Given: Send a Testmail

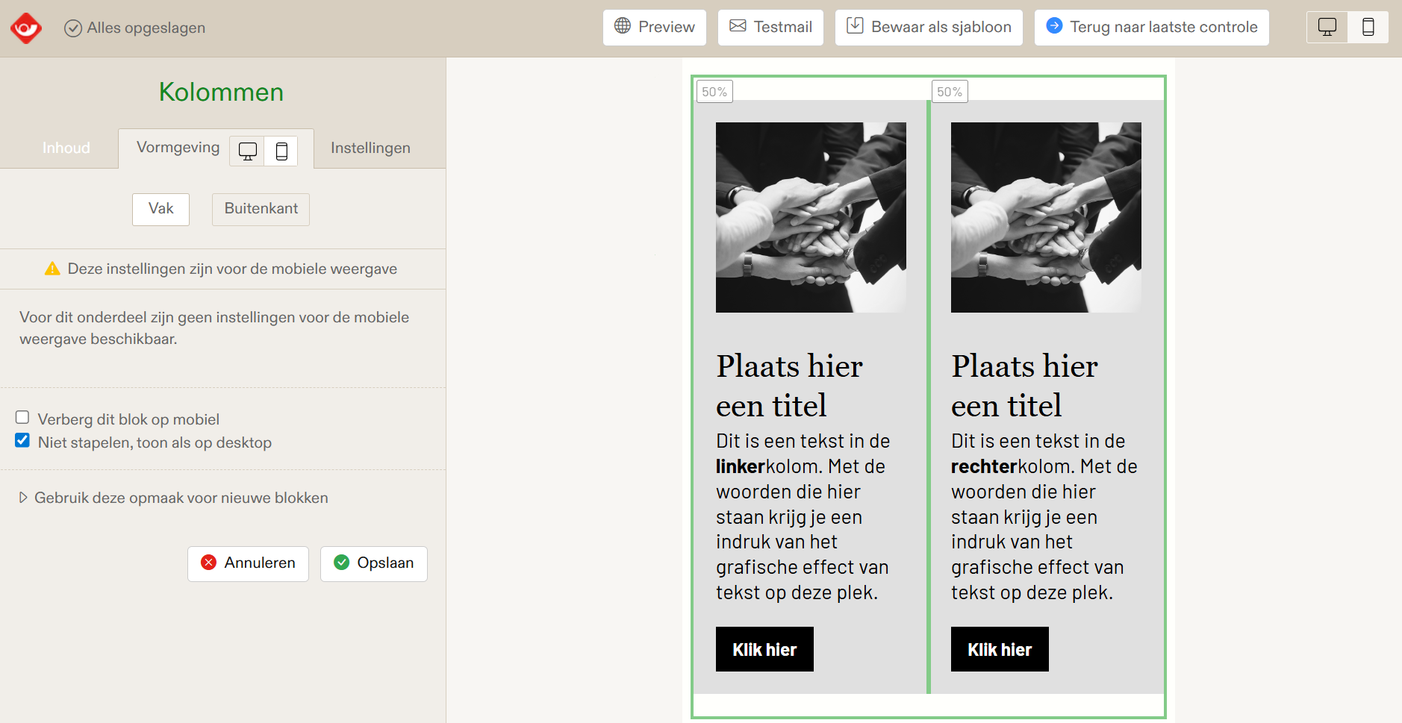Looking at the screenshot, I should (770, 28).
